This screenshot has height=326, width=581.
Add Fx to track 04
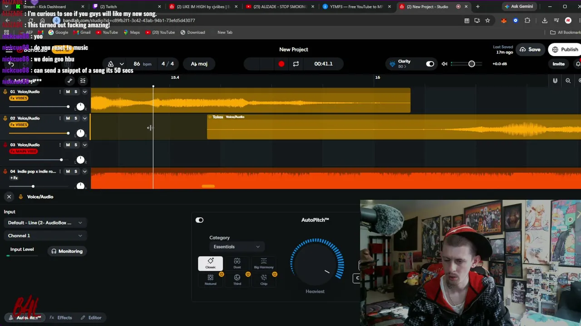tap(14, 178)
